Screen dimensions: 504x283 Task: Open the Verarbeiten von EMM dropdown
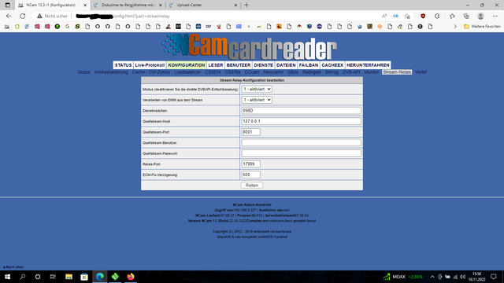(257, 100)
